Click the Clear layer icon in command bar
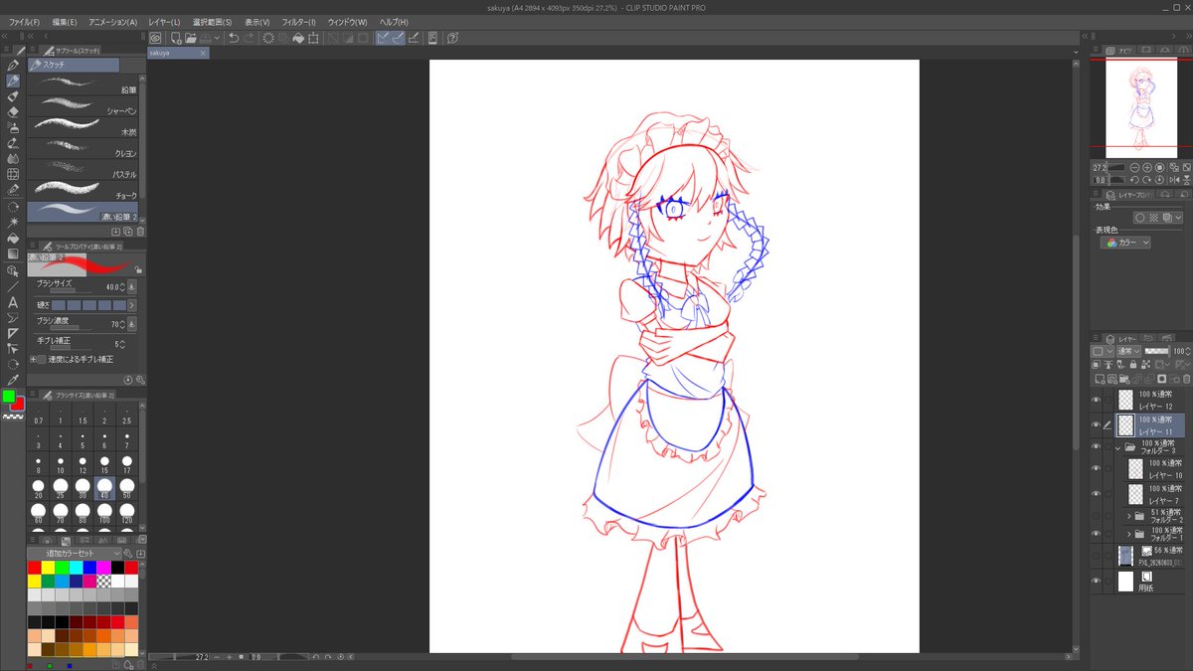This screenshot has width=1193, height=671. 268,38
